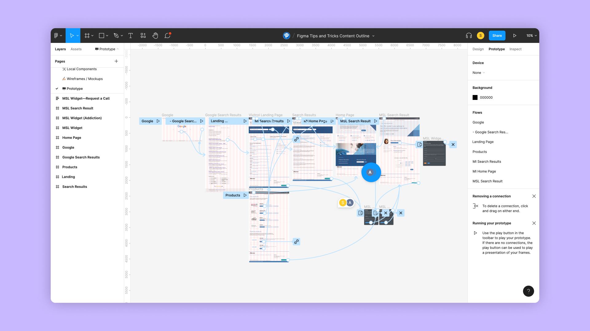Click the Play prototype button in toolbar
Viewport: 590px width, 331px height.
pos(515,36)
